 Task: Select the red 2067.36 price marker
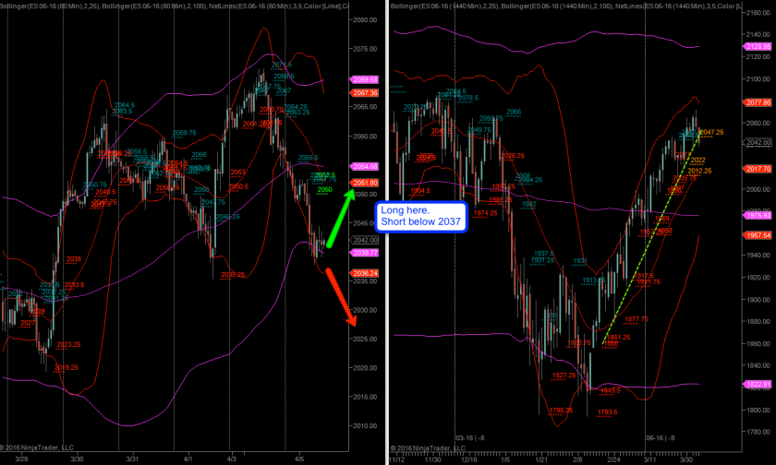click(x=365, y=93)
